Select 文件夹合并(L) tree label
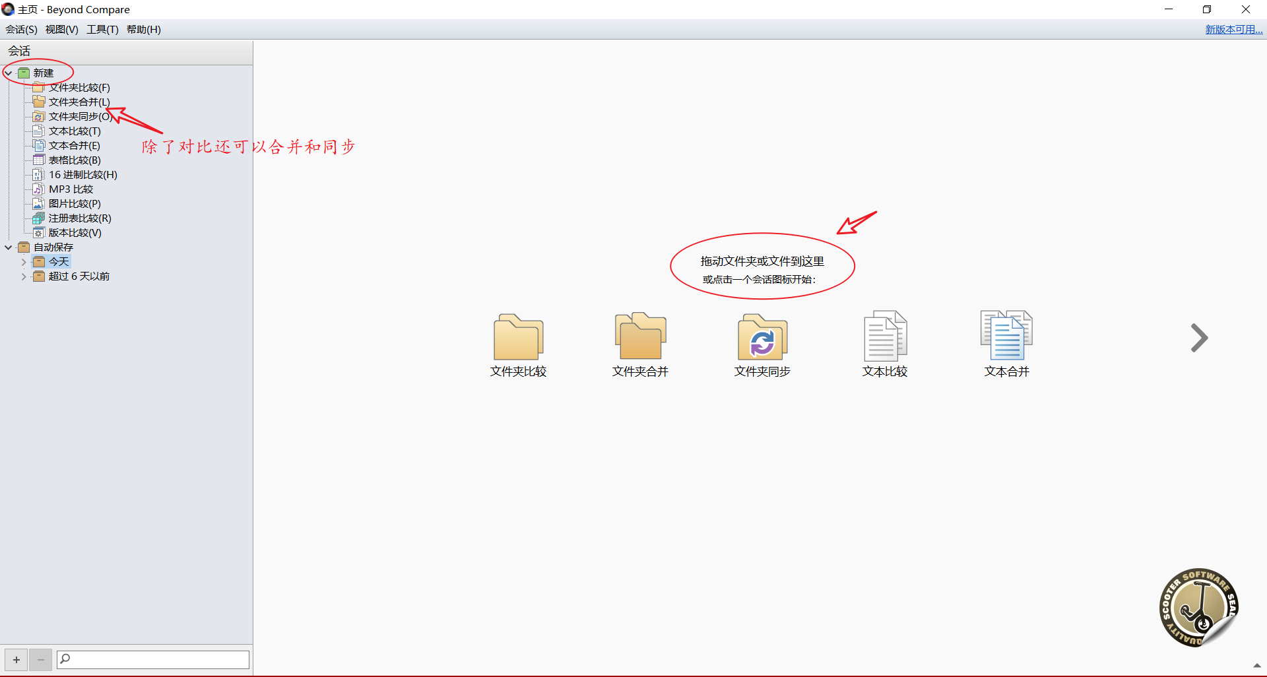The image size is (1267, 677). click(x=79, y=102)
